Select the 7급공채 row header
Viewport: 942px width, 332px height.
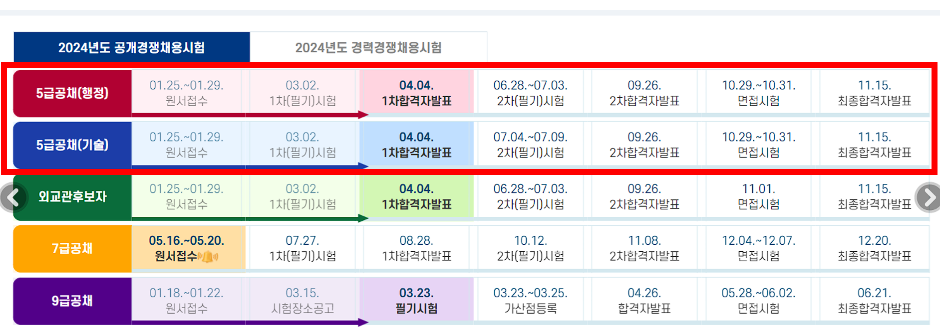click(72, 249)
